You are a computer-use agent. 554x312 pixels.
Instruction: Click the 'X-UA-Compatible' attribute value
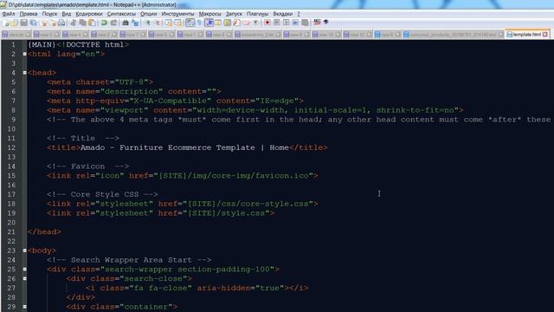click(171, 101)
